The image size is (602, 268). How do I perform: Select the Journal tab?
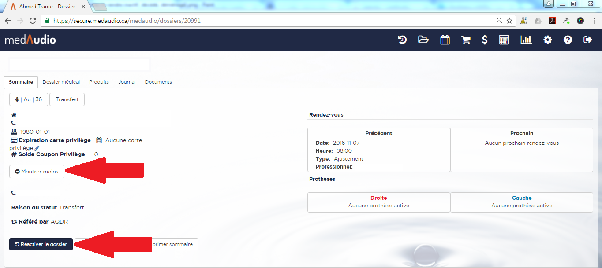tap(127, 82)
